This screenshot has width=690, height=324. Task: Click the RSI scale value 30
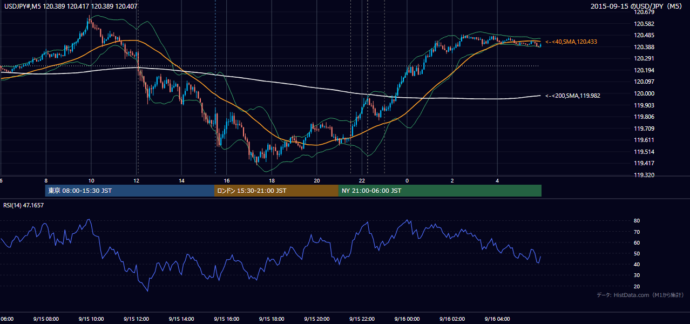tap(637, 275)
